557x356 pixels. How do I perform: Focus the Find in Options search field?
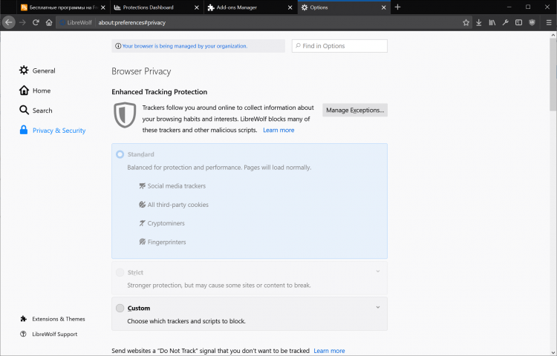click(x=339, y=46)
